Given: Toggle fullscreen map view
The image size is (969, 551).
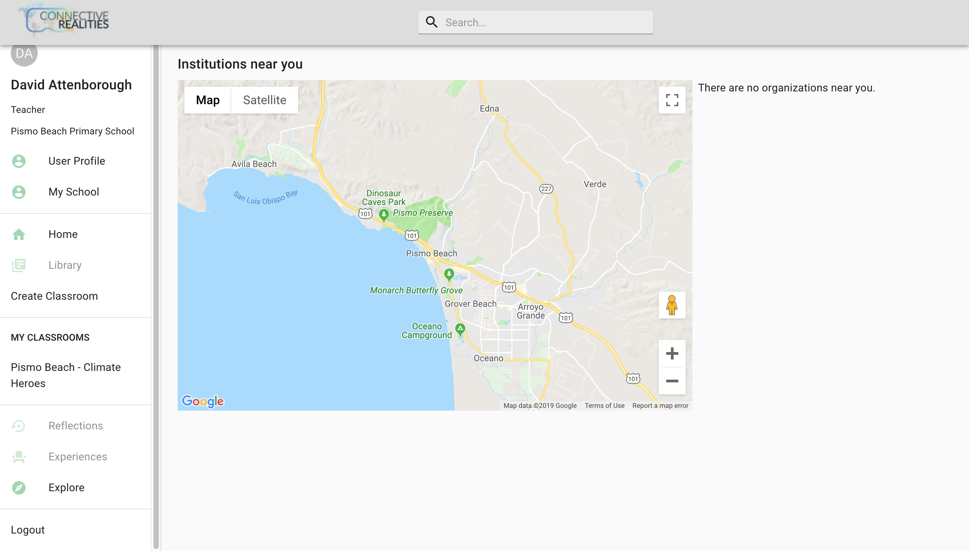Looking at the screenshot, I should 672,100.
